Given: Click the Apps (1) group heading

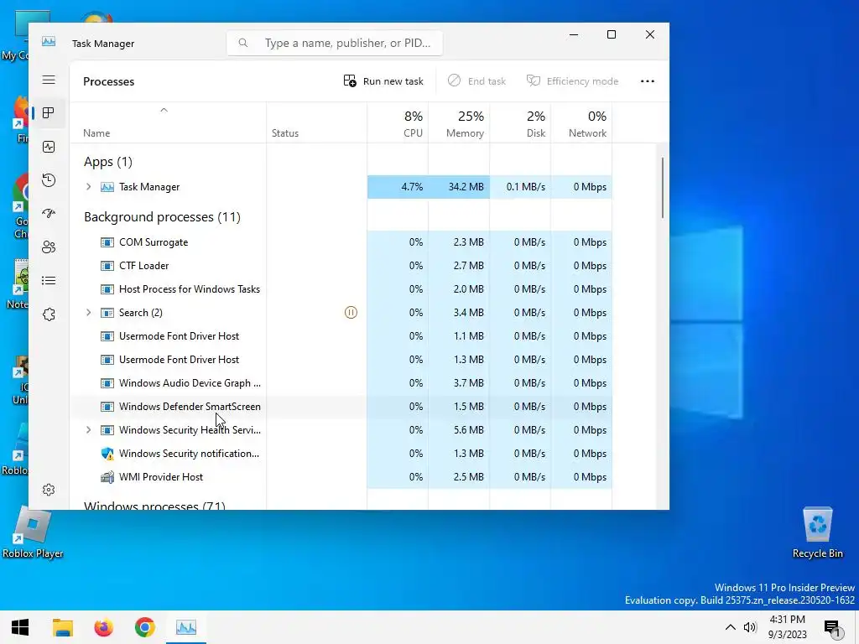Looking at the screenshot, I should click(x=108, y=162).
